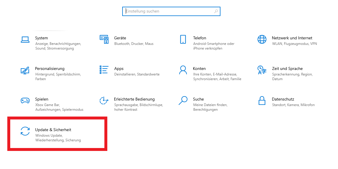
Task: Select the Konten heading
Action: [x=199, y=69]
